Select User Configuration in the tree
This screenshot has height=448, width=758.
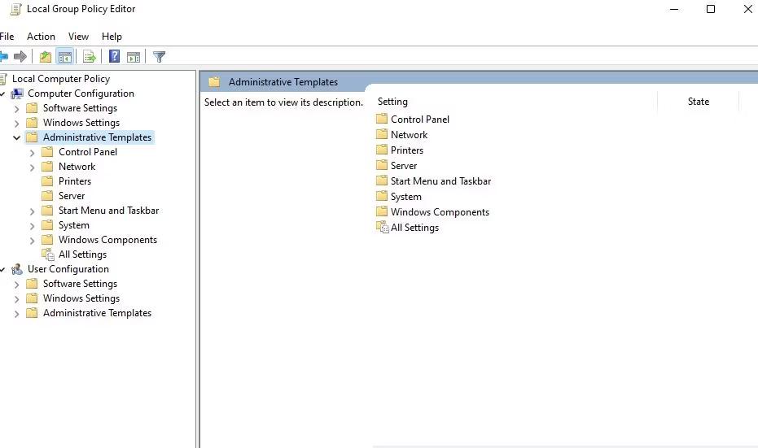click(68, 269)
